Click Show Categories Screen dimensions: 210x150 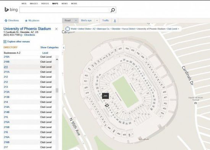coord(49,47)
